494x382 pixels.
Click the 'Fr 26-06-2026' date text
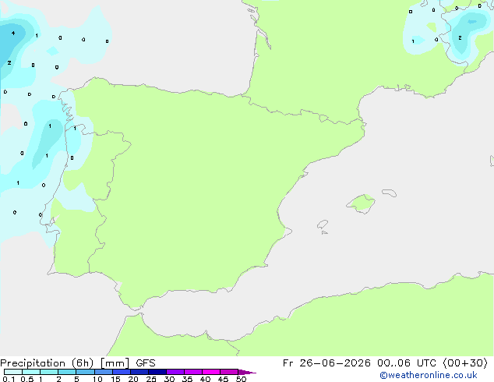(326, 363)
